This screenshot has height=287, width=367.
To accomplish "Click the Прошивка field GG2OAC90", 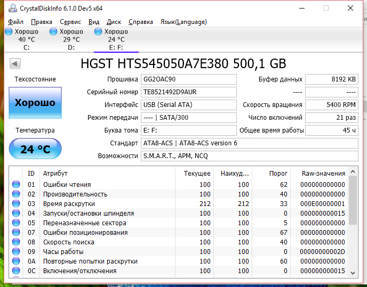I will coord(189,79).
